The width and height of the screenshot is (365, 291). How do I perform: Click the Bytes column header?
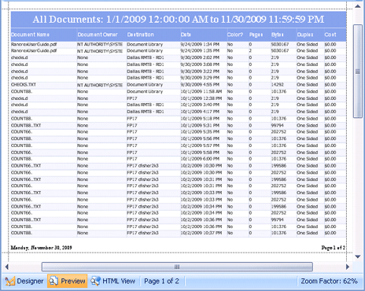pos(278,35)
